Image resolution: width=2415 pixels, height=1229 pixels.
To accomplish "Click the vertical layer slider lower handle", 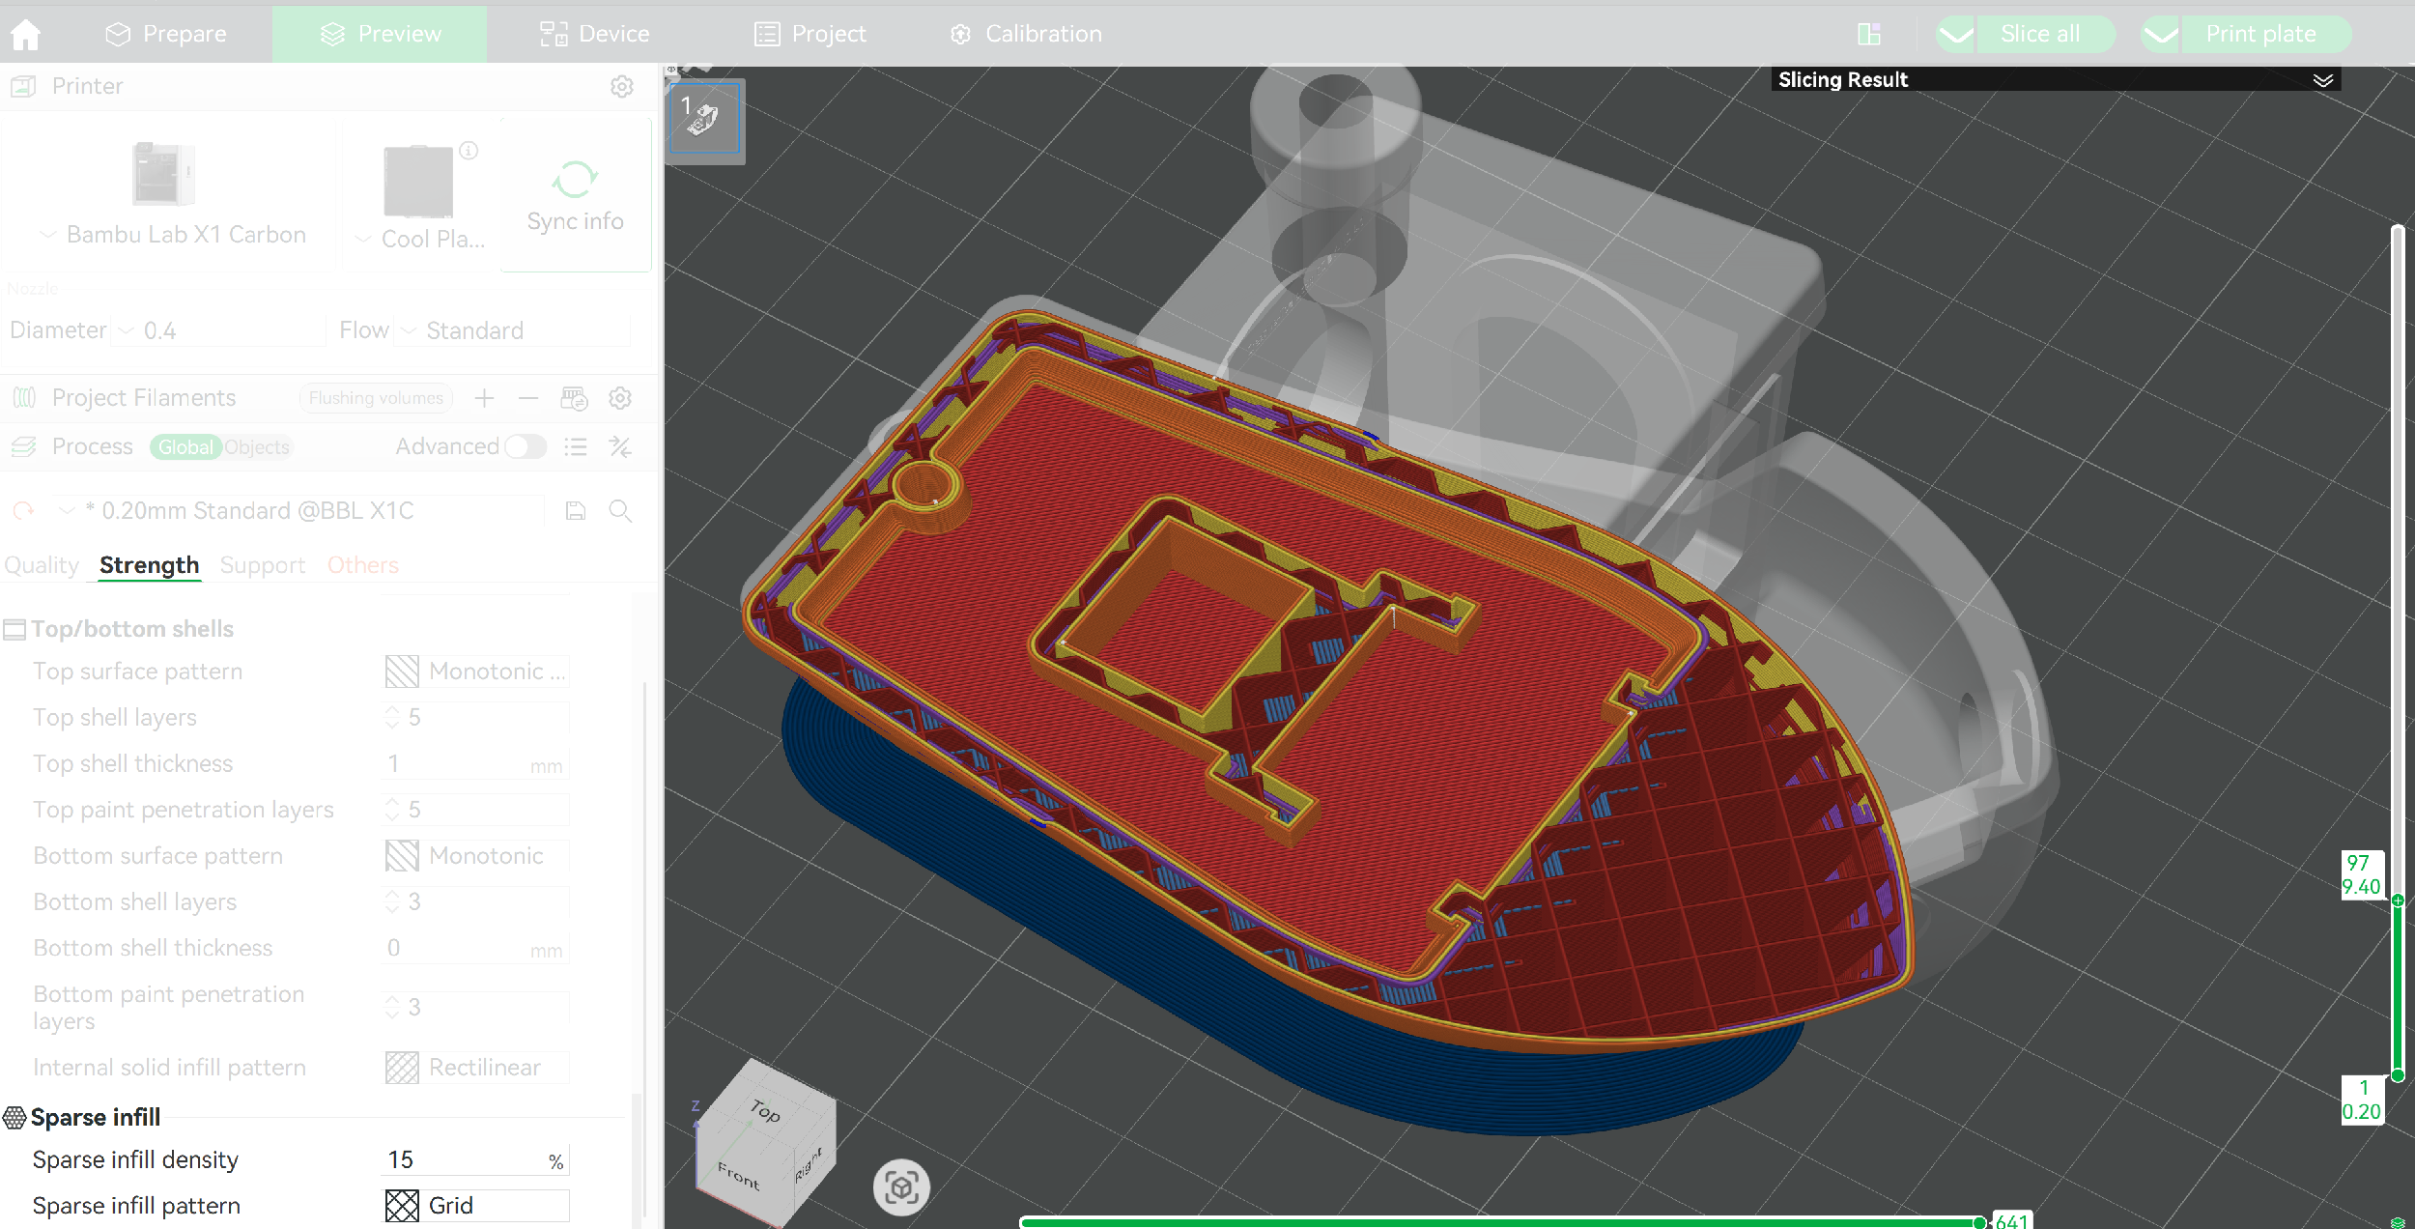I will tap(2398, 1074).
